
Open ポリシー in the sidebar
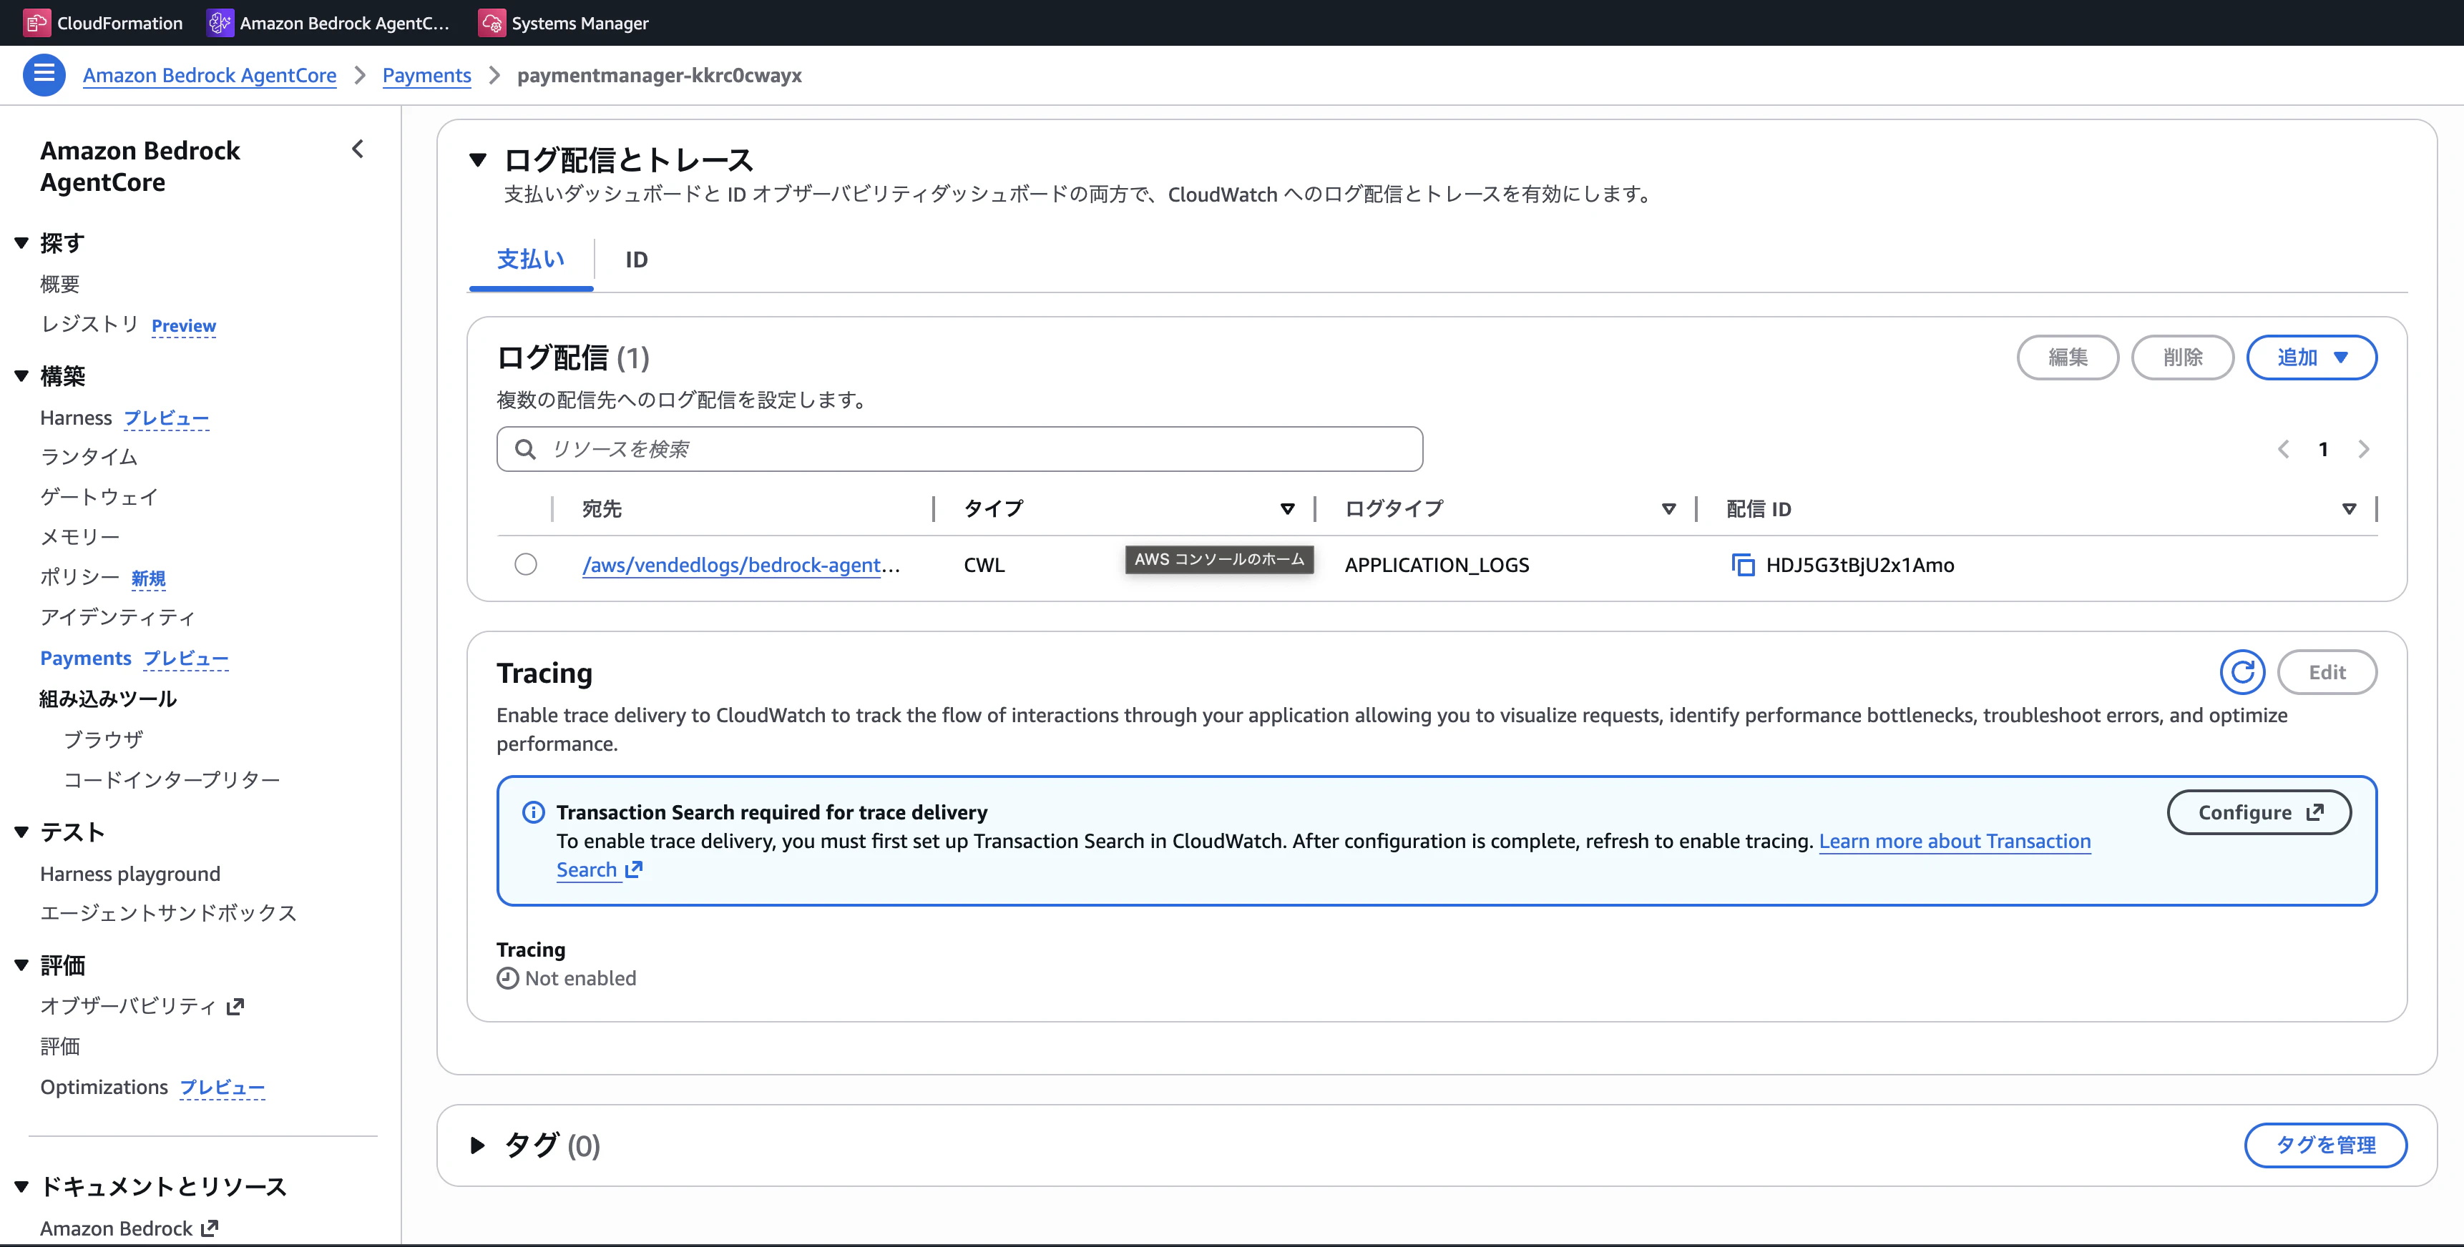pyautogui.click(x=80, y=576)
